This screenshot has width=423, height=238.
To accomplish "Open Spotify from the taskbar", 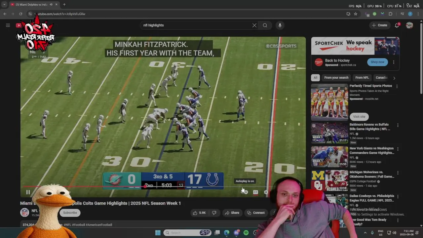I will tap(246, 233).
